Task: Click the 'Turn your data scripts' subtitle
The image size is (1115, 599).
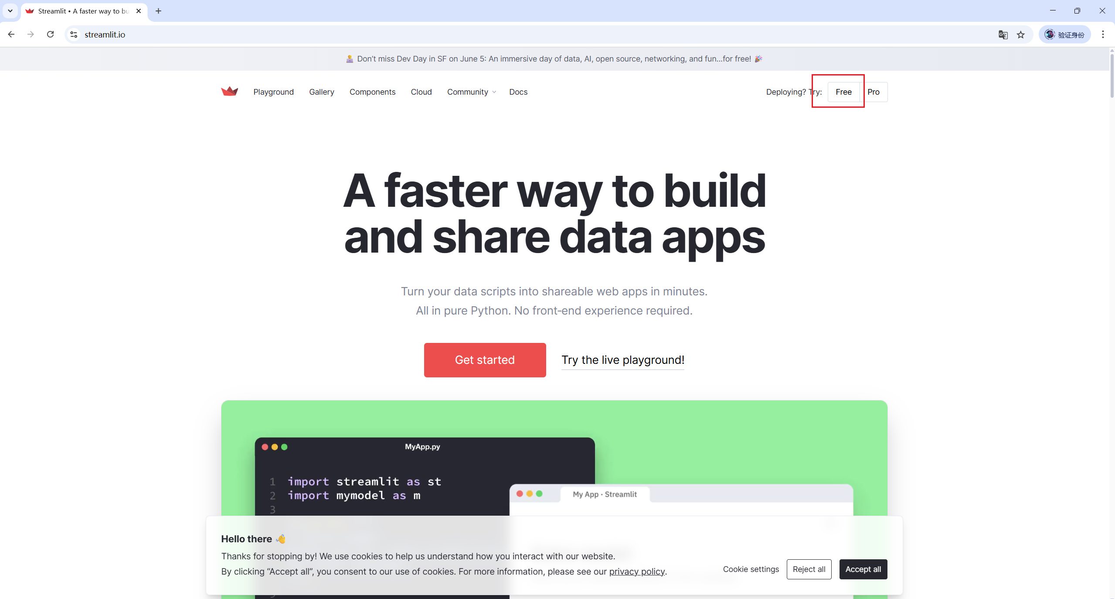Action: coord(554,291)
